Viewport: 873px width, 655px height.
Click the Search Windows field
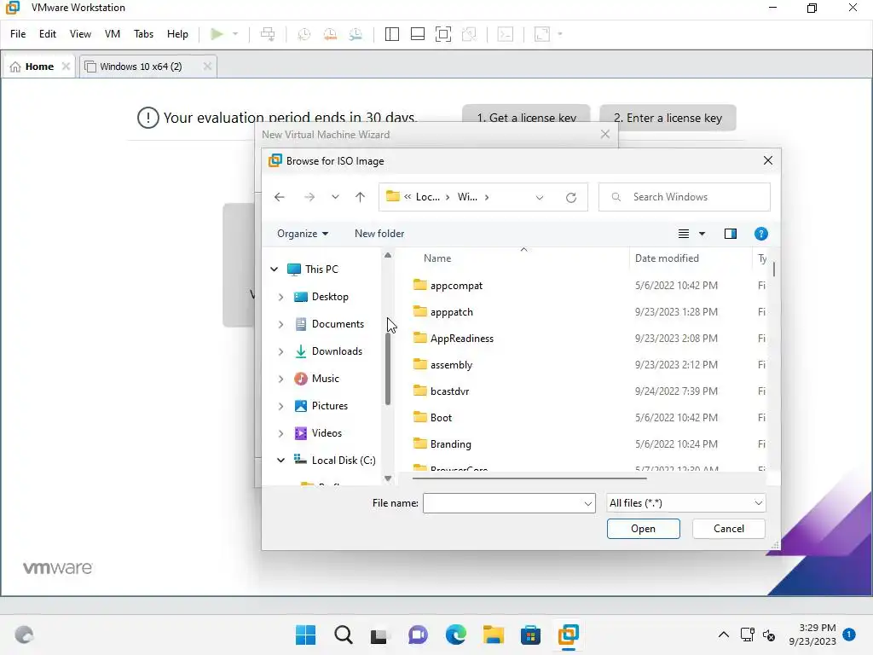pos(685,197)
